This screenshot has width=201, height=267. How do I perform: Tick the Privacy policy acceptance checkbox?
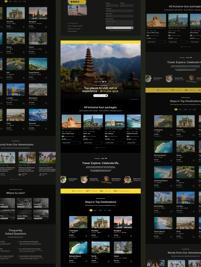pos(109,31)
